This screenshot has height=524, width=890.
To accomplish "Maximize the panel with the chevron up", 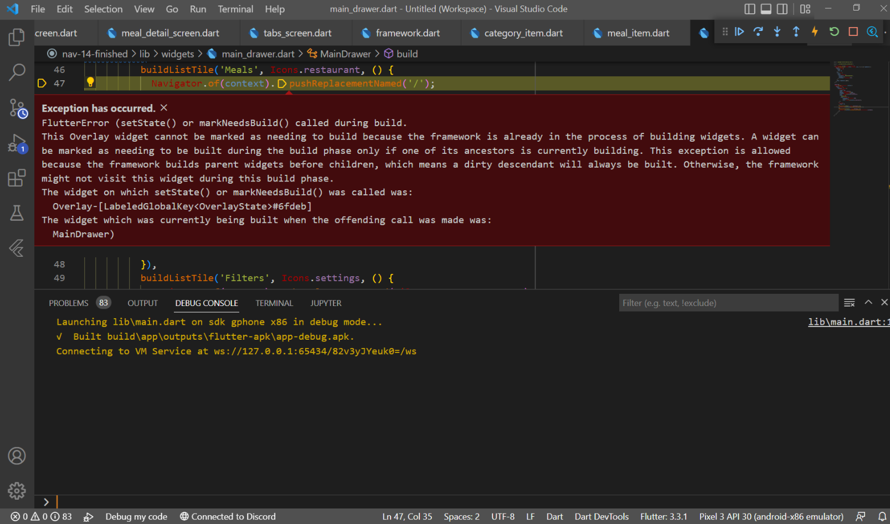I will pyautogui.click(x=868, y=303).
